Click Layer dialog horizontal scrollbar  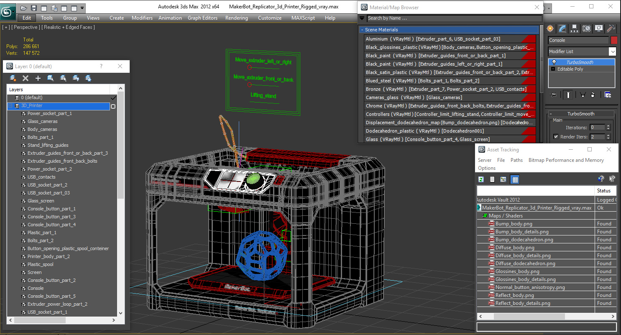(x=63, y=320)
